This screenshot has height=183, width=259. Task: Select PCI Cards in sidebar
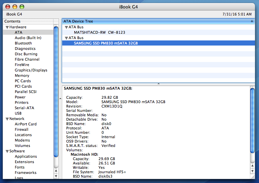coord(23,86)
